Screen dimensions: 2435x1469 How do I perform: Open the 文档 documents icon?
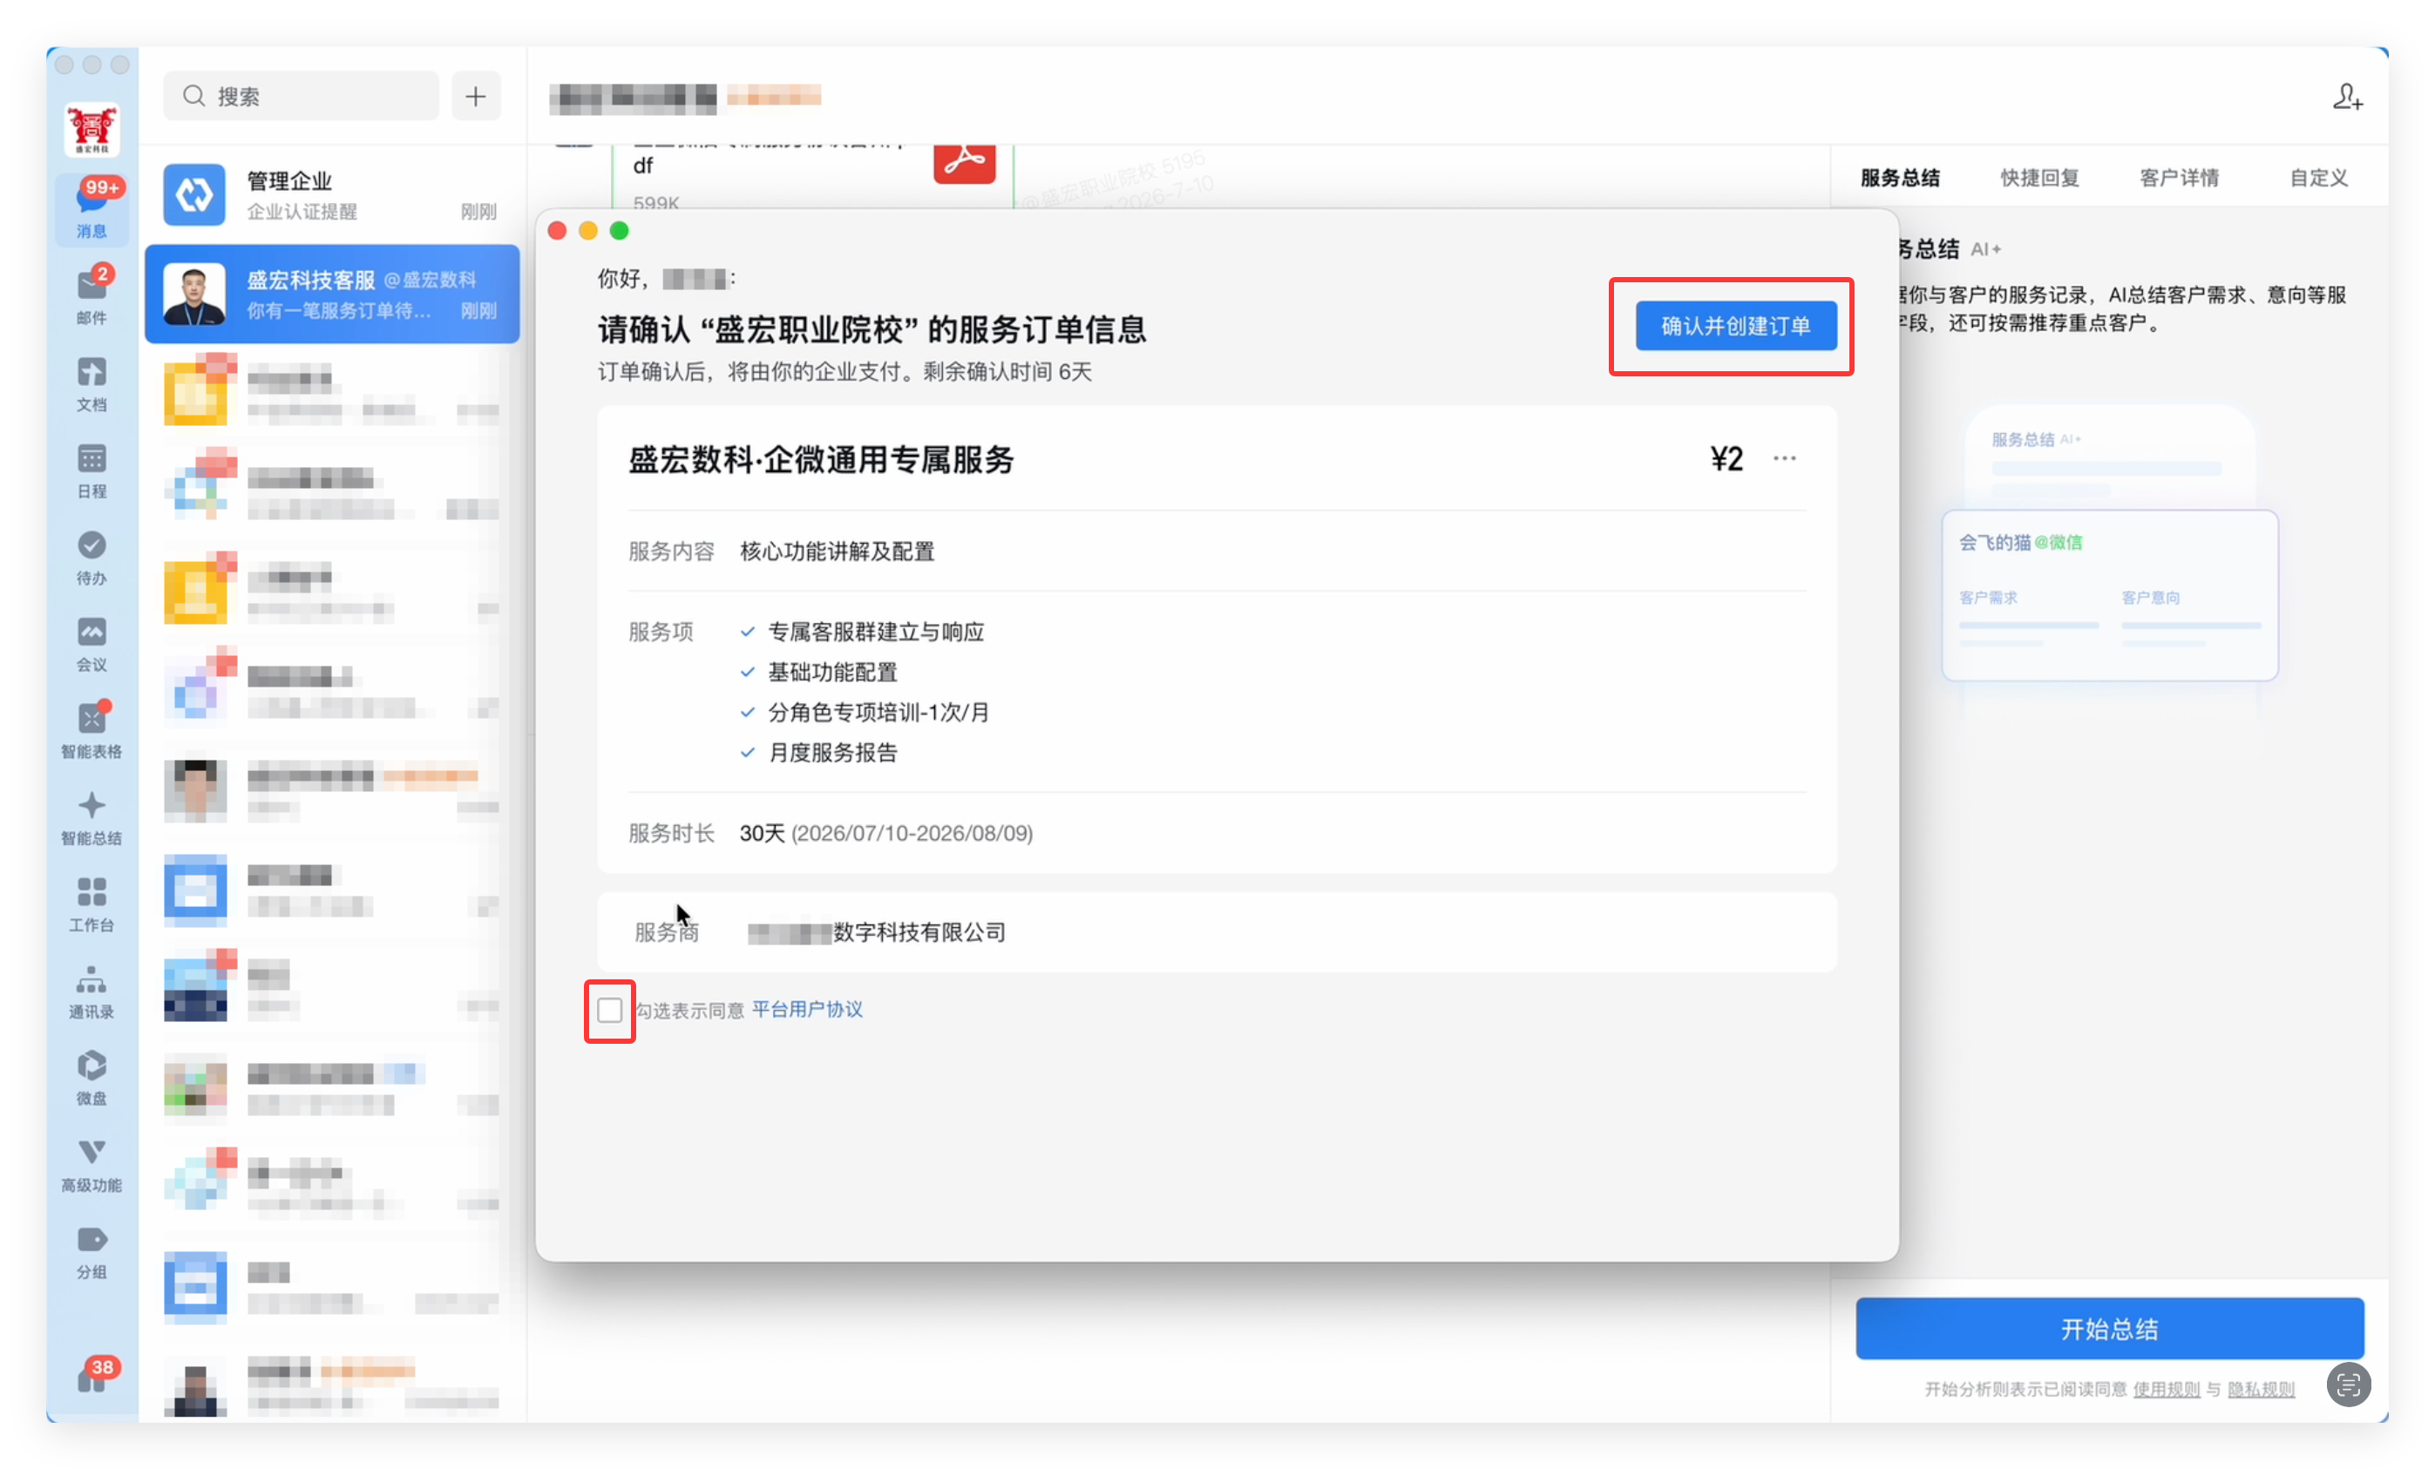pyautogui.click(x=91, y=383)
